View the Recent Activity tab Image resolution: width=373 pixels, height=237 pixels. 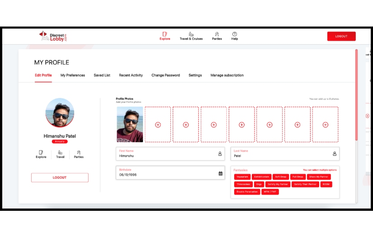131,75
